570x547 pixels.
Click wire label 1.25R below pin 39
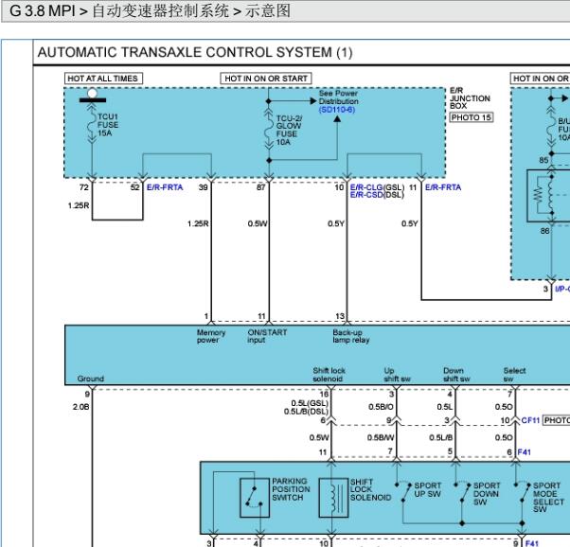coord(198,223)
